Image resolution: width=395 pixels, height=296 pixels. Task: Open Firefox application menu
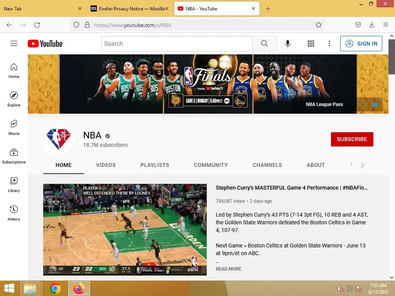click(x=385, y=25)
